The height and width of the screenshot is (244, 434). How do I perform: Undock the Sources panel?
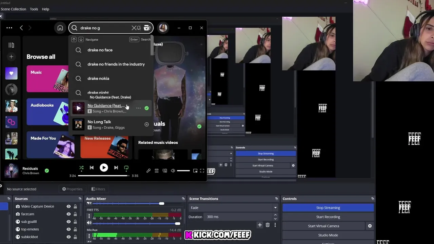click(x=80, y=199)
